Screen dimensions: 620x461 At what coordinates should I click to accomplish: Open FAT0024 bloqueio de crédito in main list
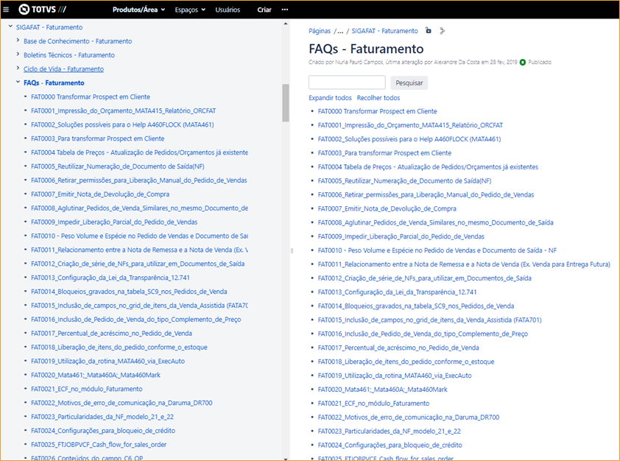tap(390, 446)
